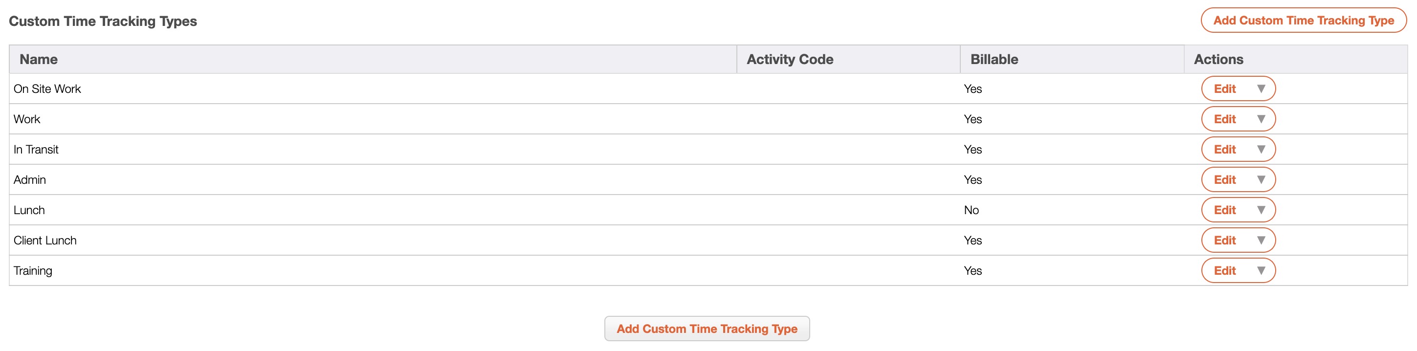Expand actions arrow for Training row

[x=1262, y=271]
